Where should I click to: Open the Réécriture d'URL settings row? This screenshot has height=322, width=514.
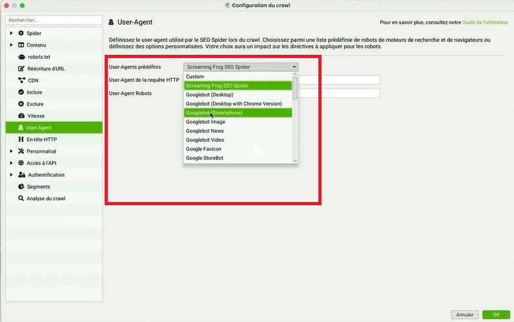54,68
